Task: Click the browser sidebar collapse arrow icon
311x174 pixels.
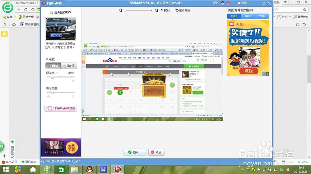Action: click(5, 24)
